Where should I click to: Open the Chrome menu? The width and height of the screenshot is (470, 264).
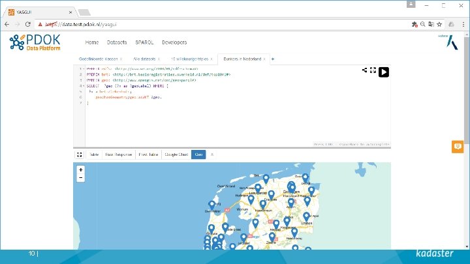click(463, 25)
